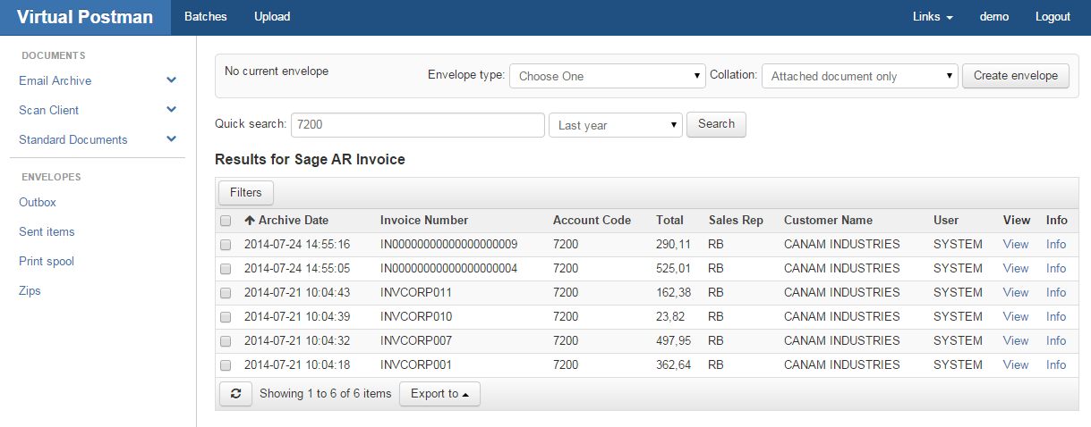Image resolution: width=1091 pixels, height=427 pixels.
Task: Check the box for invoice INVCORP011
Action: (226, 293)
